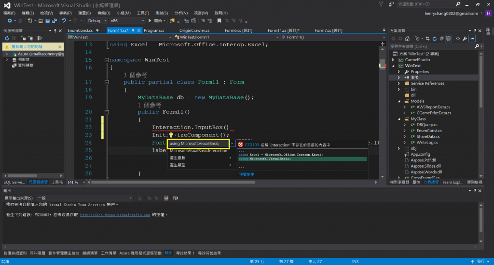Toggle Show All Files in Solution Explorer
494x265 pixels.
(x=449, y=39)
